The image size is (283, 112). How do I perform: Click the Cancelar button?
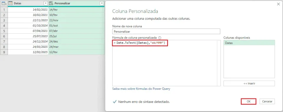click(267, 101)
